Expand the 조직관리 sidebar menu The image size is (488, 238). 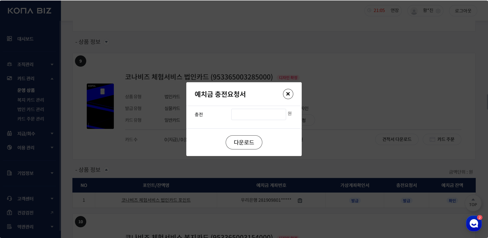52,64
